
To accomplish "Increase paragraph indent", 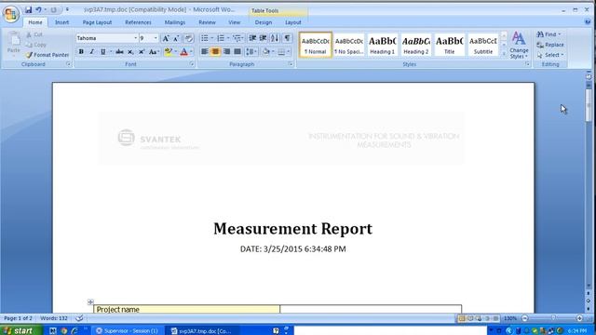I will (x=263, y=38).
